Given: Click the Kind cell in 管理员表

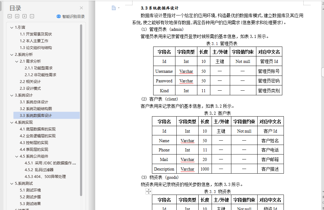Looking at the screenshot, I should click(164, 91).
